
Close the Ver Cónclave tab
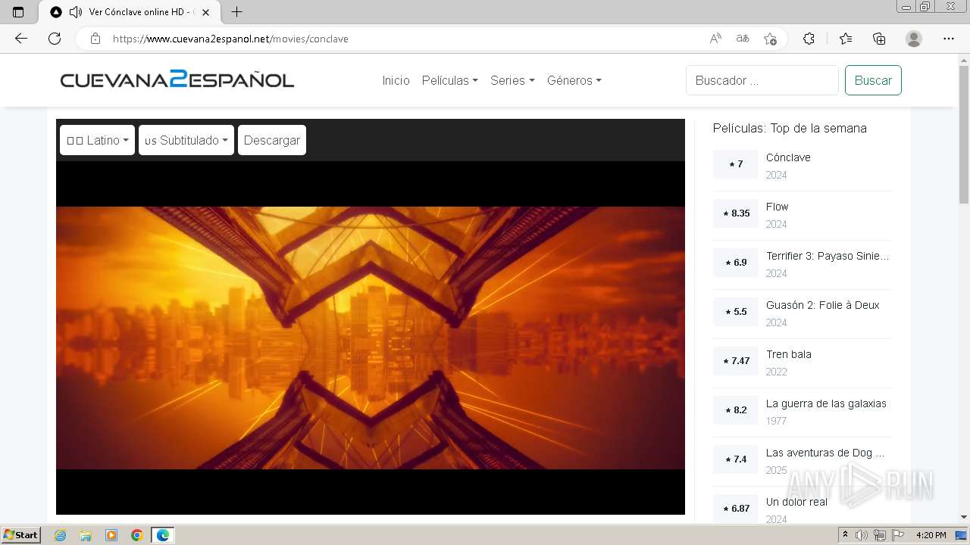205,12
